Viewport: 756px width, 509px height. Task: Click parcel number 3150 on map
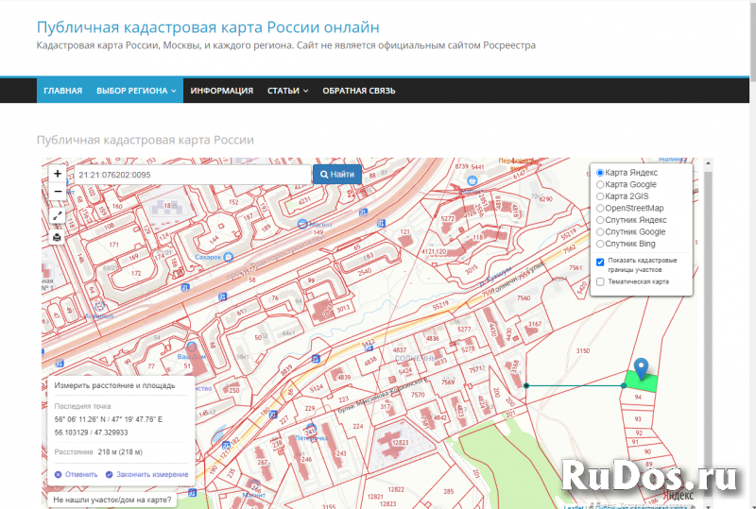click(583, 351)
